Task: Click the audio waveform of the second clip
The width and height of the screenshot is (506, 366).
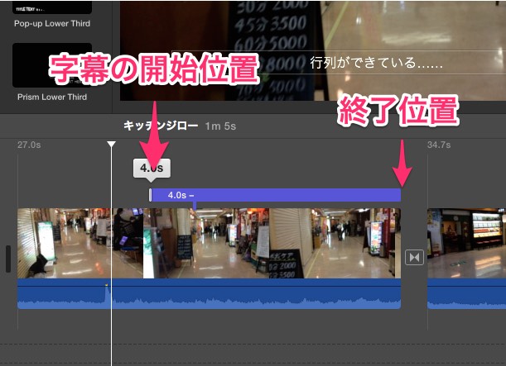Action: coord(466,294)
